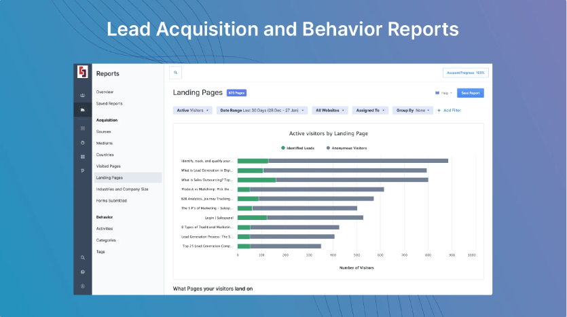Viewport: 567px width, 317px height.
Task: Open the Group By None dropdown
Action: (412, 110)
